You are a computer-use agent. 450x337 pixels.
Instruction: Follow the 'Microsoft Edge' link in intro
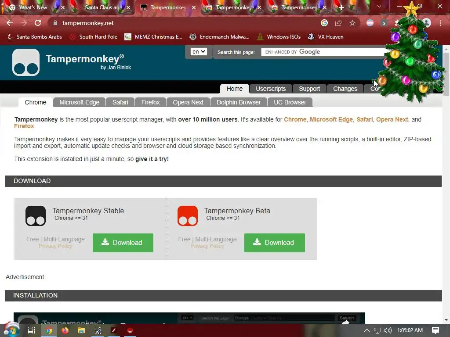(331, 119)
